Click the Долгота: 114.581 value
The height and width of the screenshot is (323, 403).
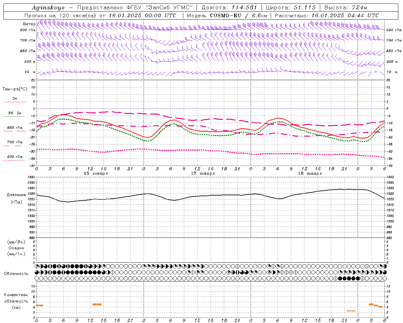229,8
